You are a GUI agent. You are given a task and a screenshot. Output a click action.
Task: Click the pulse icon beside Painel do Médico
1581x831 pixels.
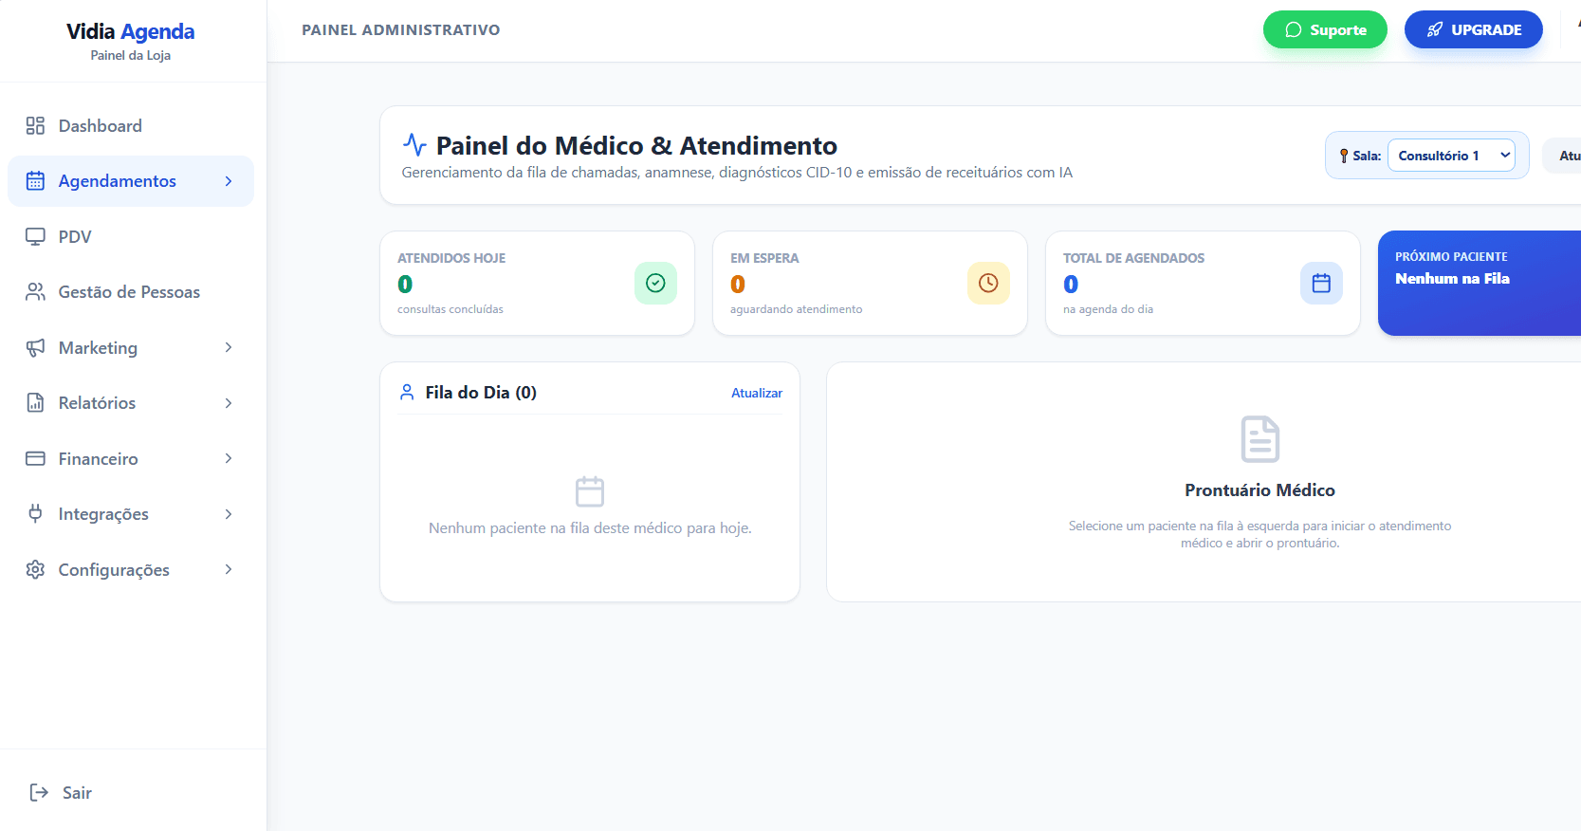point(414,144)
